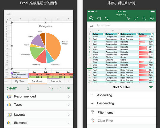The height and width of the screenshot is (128, 160).
Task: Tap Filter Items option
Action: pos(121,112)
